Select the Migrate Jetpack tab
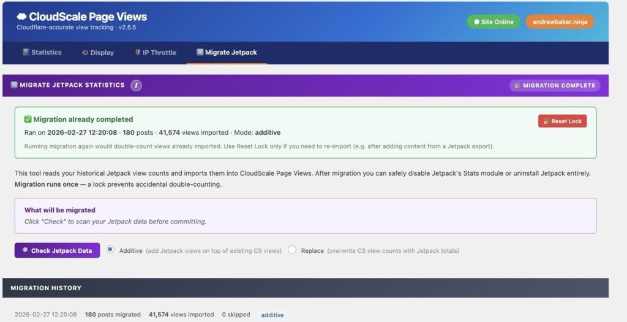This screenshot has height=322, width=627. [x=227, y=53]
